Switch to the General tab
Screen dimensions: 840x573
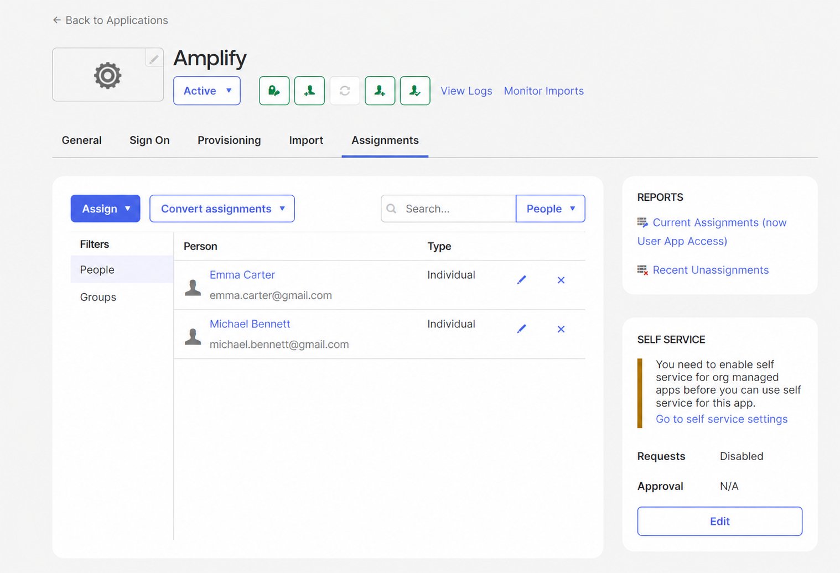click(x=82, y=140)
